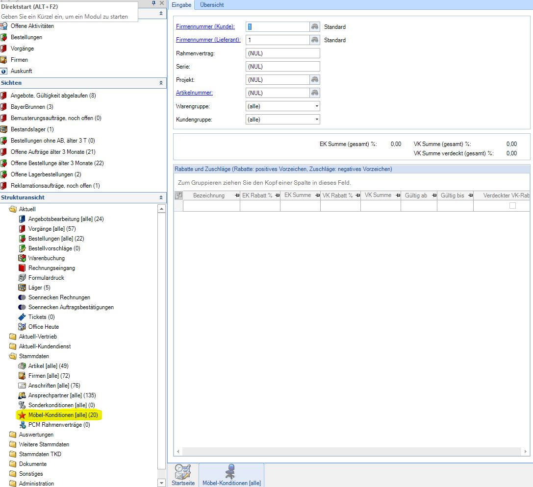Expand the Auswertungen folder
533x487 pixels.
point(13,435)
